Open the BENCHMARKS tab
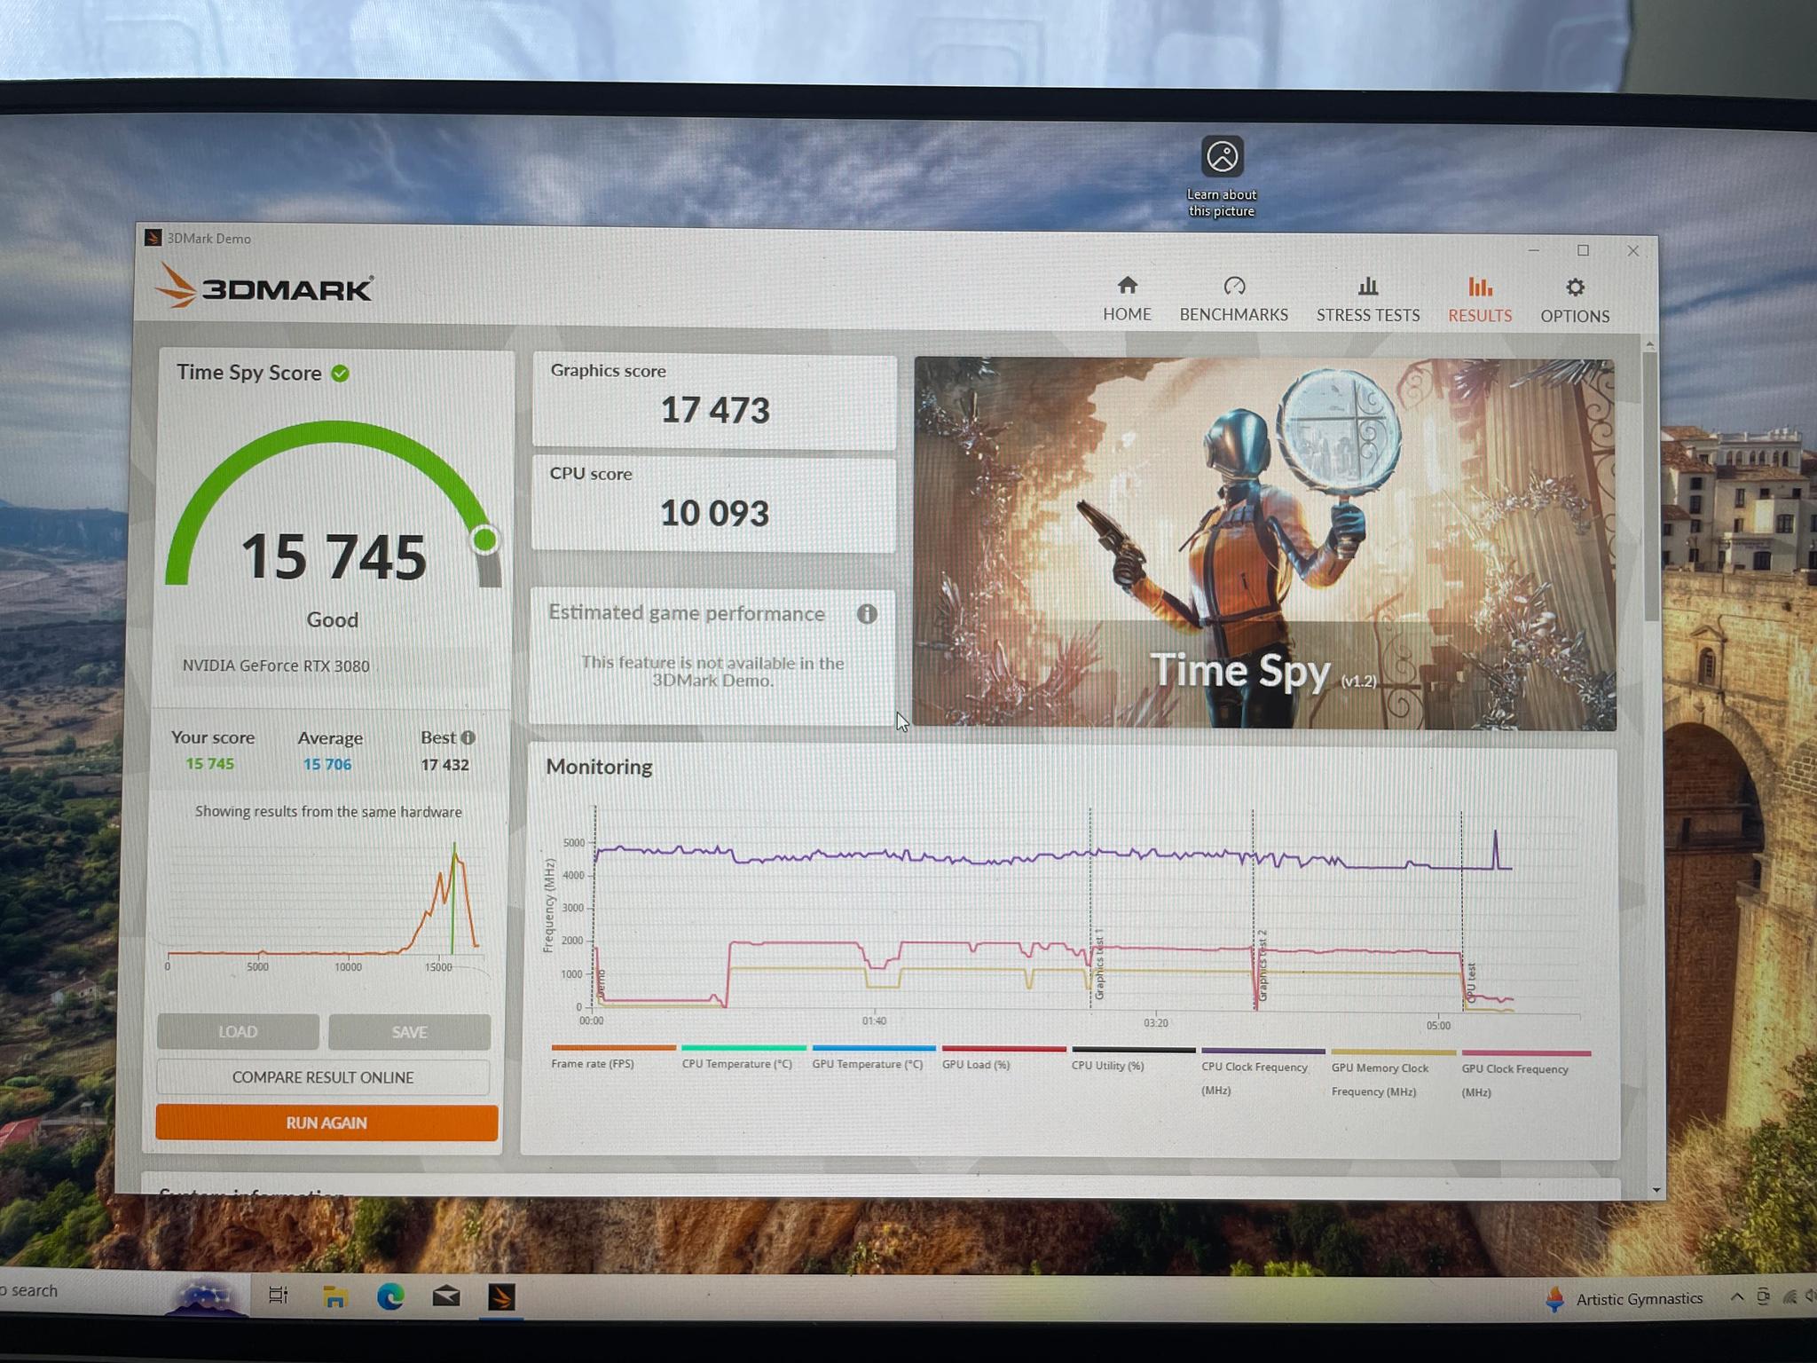The image size is (1817, 1363). tap(1233, 299)
